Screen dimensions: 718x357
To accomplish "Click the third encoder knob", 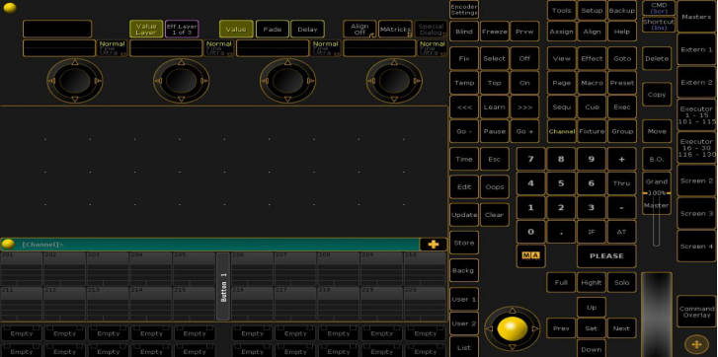I will [287, 81].
